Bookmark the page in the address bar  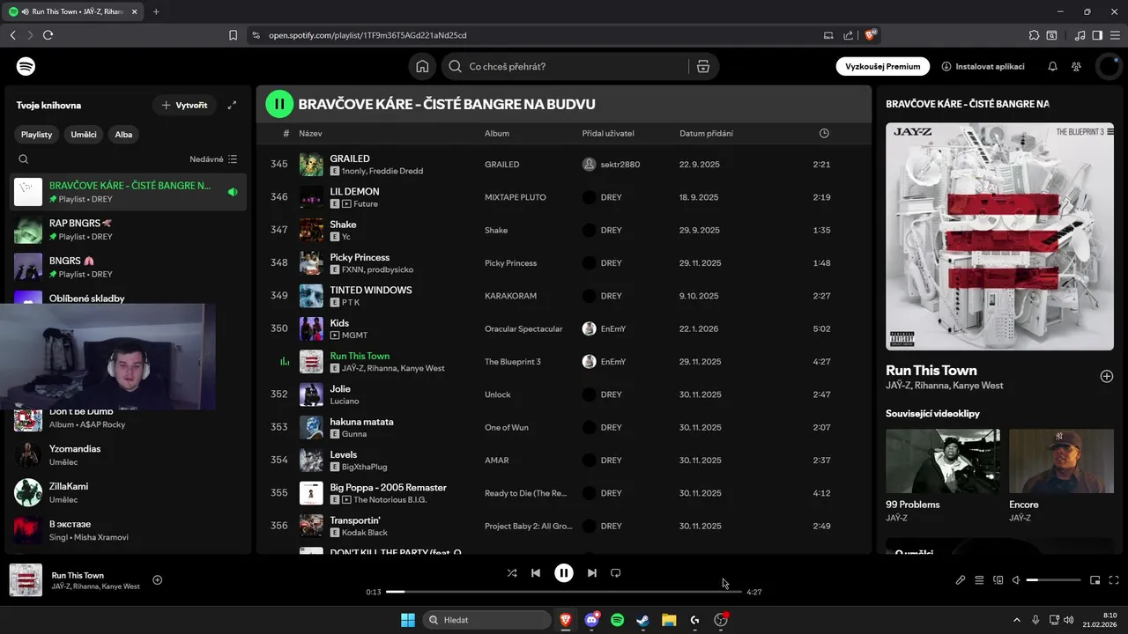(233, 35)
